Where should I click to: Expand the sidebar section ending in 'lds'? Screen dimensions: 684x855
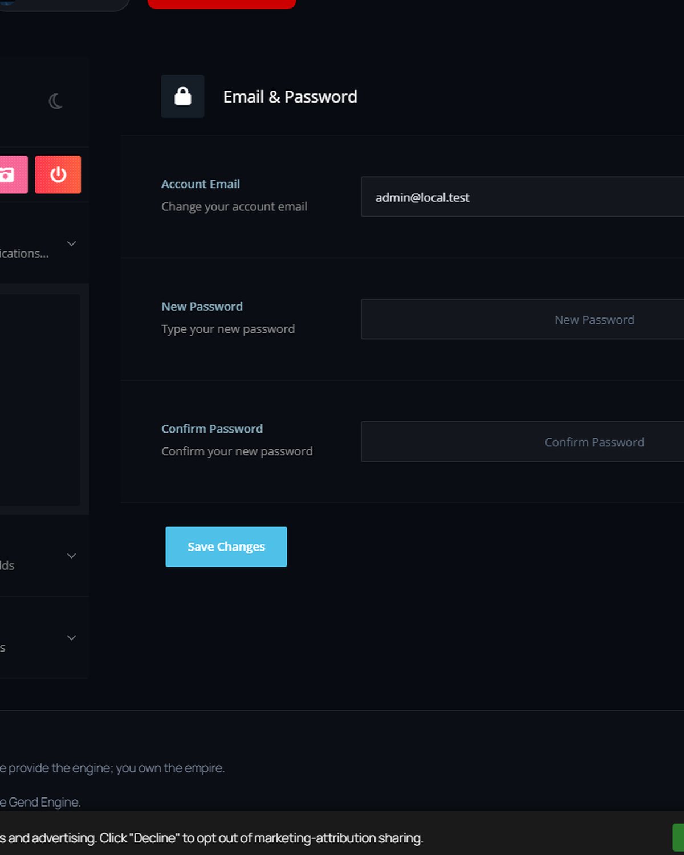click(x=72, y=556)
